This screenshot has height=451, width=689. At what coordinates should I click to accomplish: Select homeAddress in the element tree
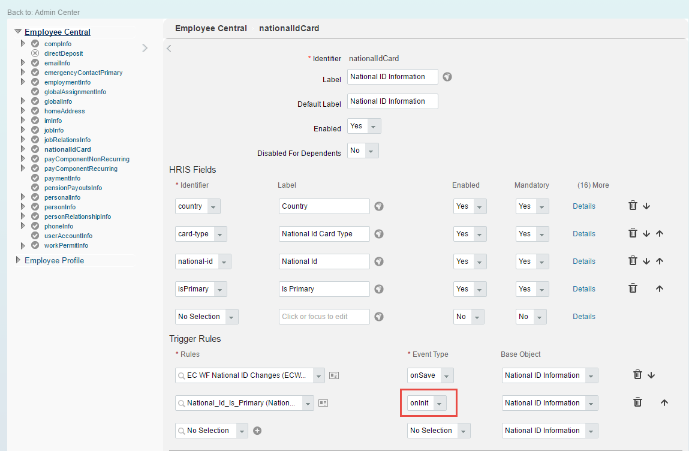64,111
